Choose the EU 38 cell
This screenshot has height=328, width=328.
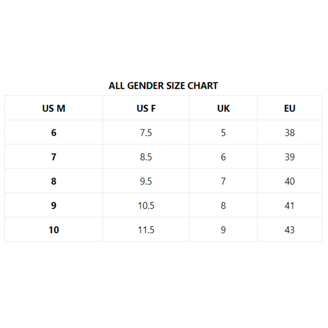[290, 132]
